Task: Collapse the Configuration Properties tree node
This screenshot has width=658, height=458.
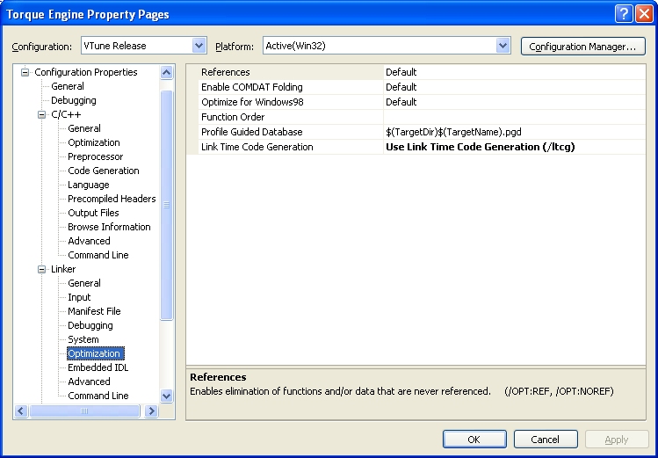Action: point(25,72)
